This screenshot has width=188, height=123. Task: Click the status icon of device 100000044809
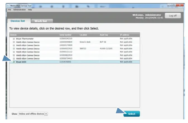click(14, 42)
